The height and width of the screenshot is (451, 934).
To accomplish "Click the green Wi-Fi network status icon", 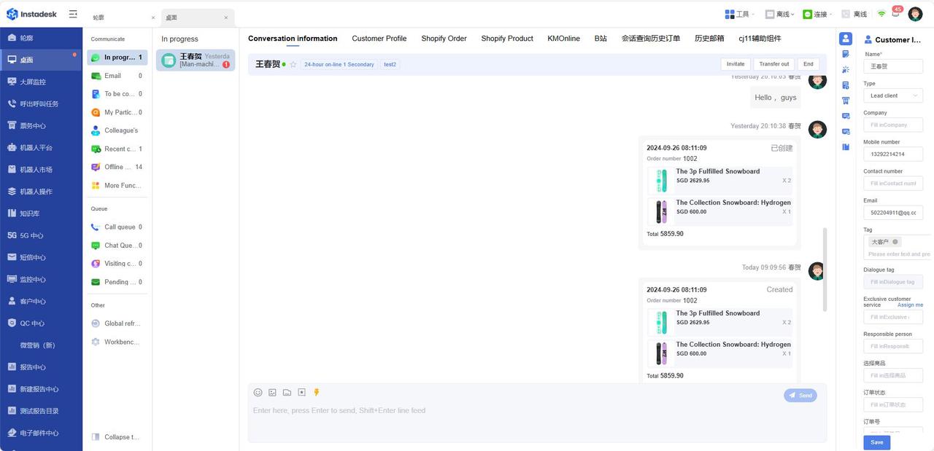I will [x=881, y=14].
